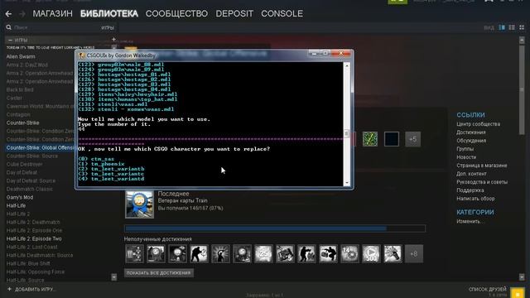Image resolution: width=530 pixels, height=298 pixels.
Task: Select Half-Life 2: Episode Two
Action: (34, 239)
